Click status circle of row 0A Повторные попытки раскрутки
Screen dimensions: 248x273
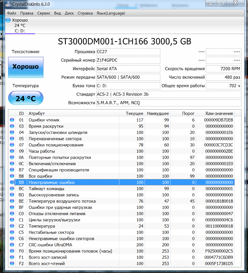12,157
